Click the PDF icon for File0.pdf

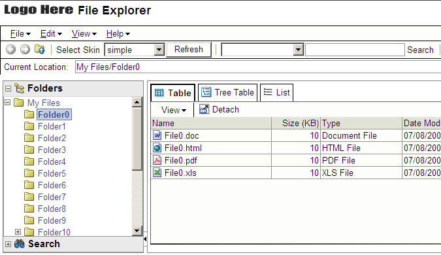pos(157,160)
